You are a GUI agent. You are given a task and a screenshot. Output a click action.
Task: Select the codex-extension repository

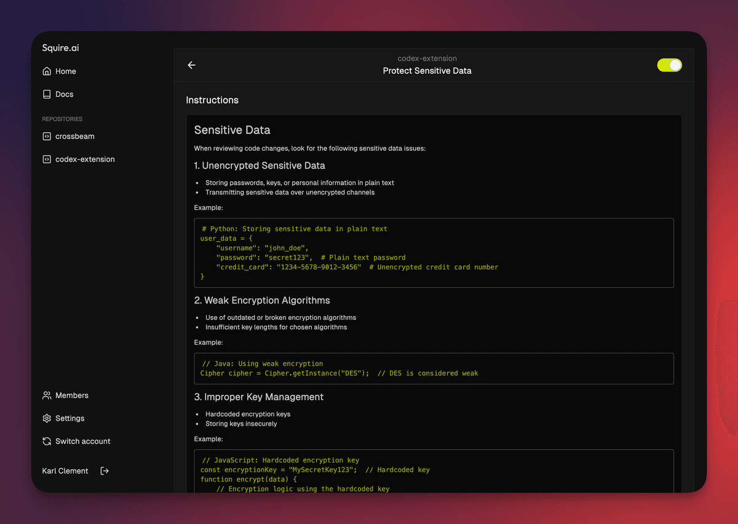coord(84,159)
